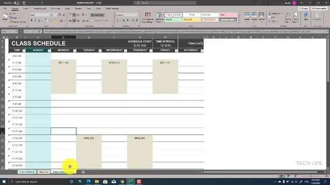Apply the Good cell style
Screen dimensions: 330x185
pos(173,20)
